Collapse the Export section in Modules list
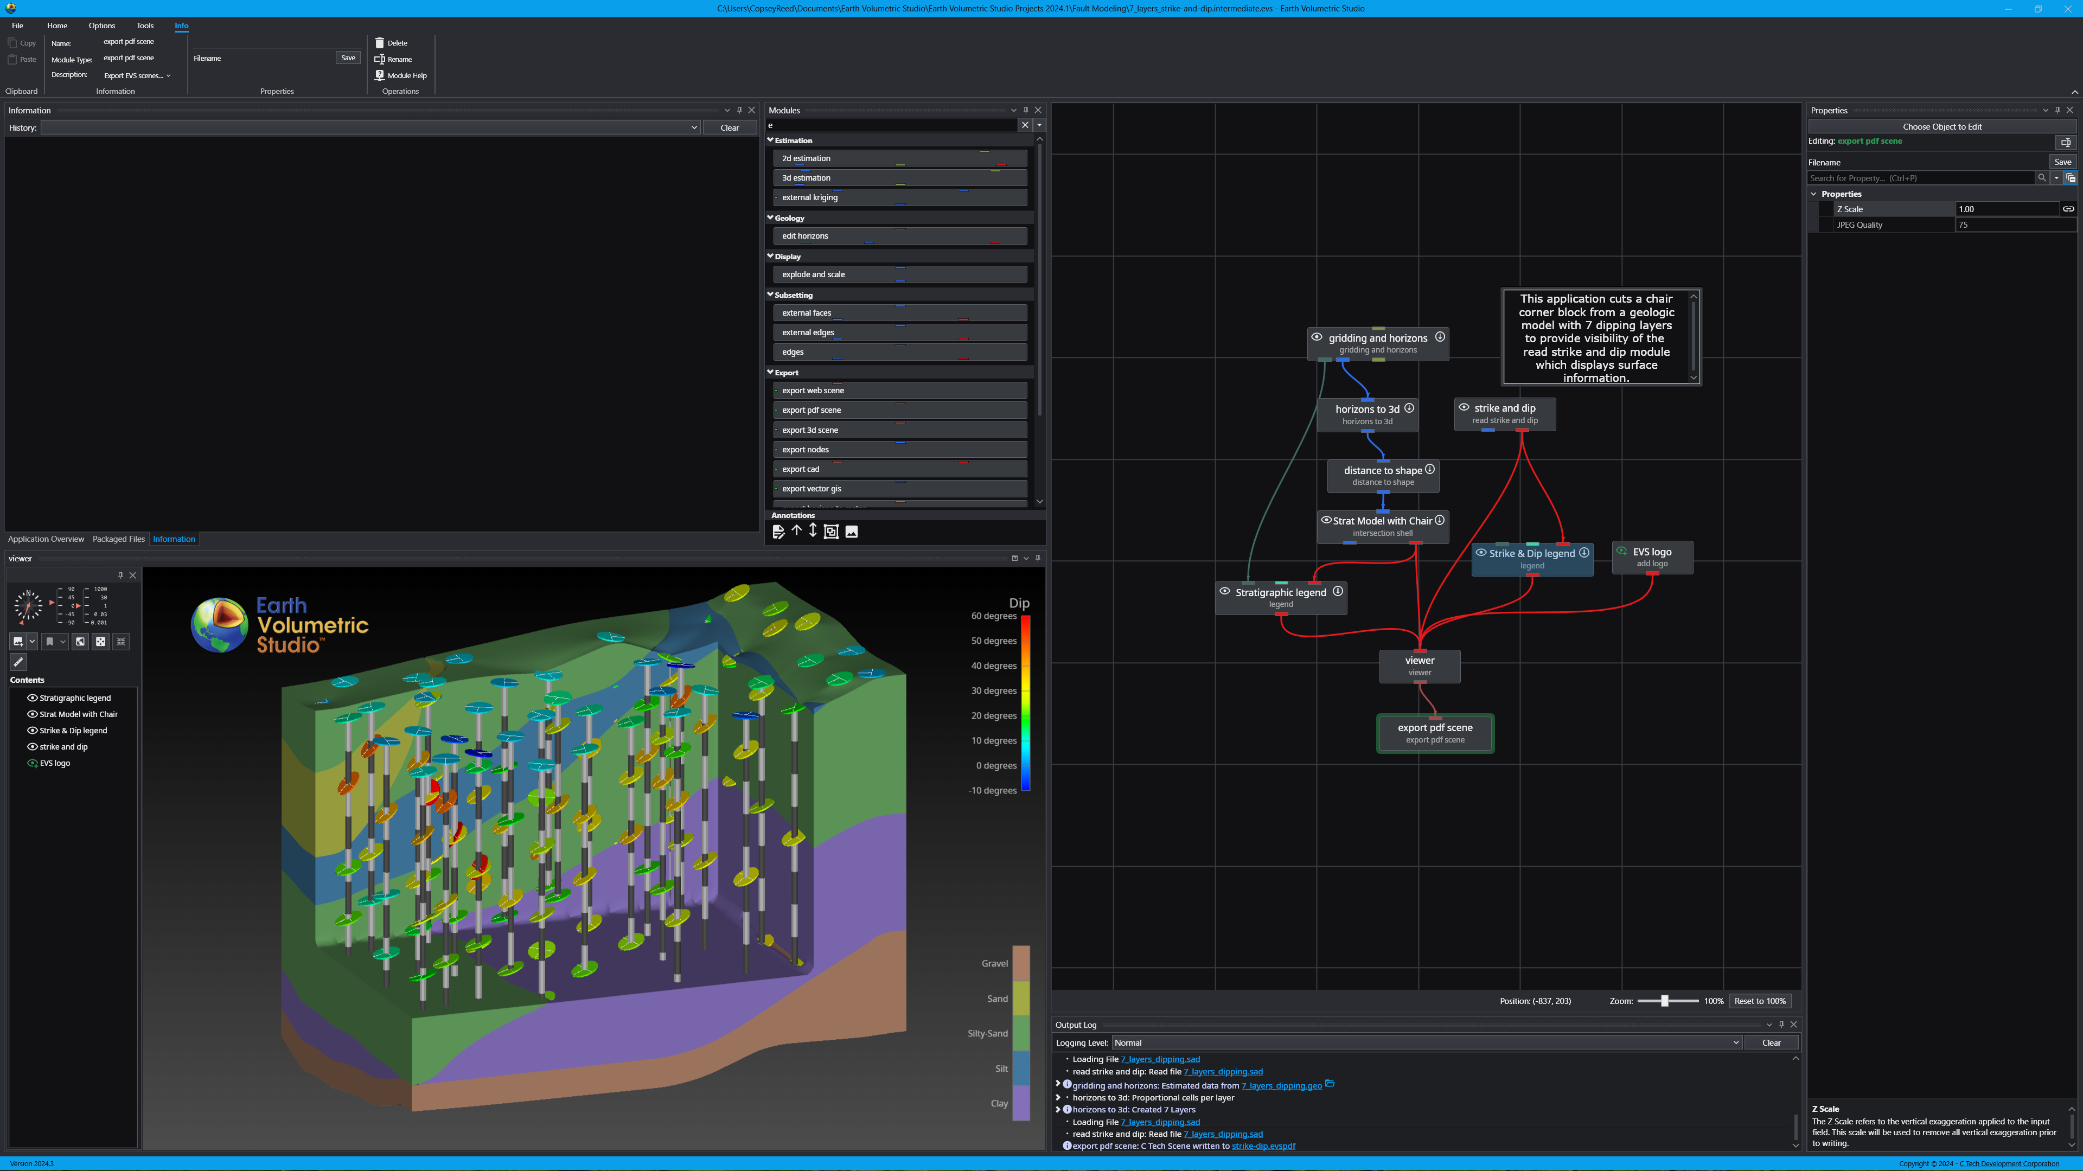This screenshot has width=2083, height=1171. 771,372
